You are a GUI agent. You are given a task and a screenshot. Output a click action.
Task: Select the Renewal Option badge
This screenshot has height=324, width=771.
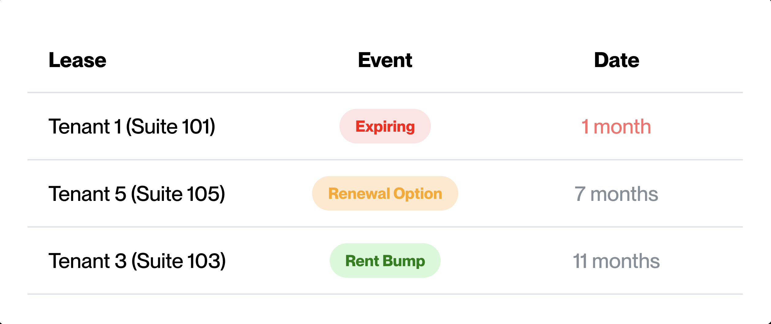pos(385,193)
